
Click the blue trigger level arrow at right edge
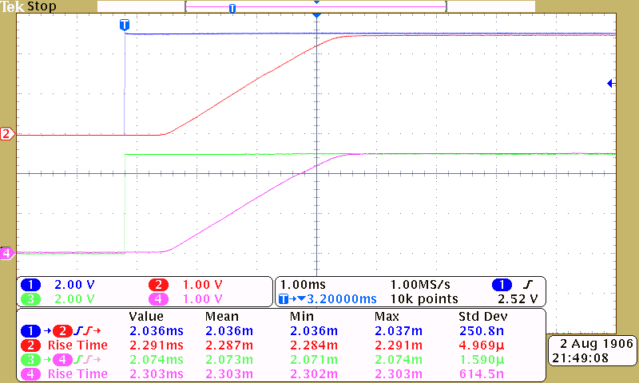click(x=611, y=84)
